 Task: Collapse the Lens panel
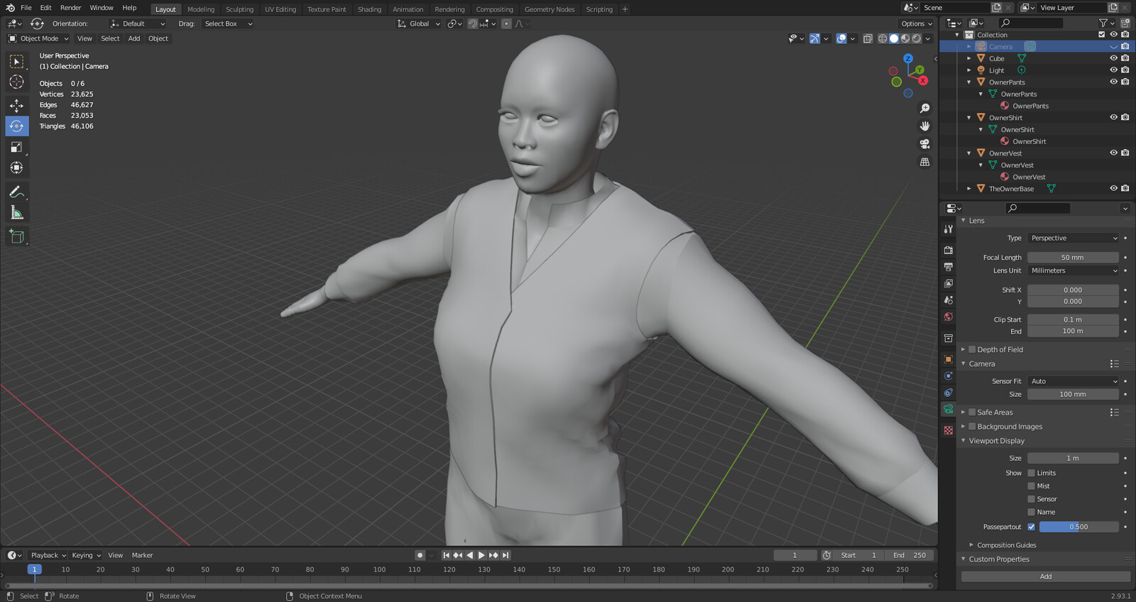click(963, 221)
